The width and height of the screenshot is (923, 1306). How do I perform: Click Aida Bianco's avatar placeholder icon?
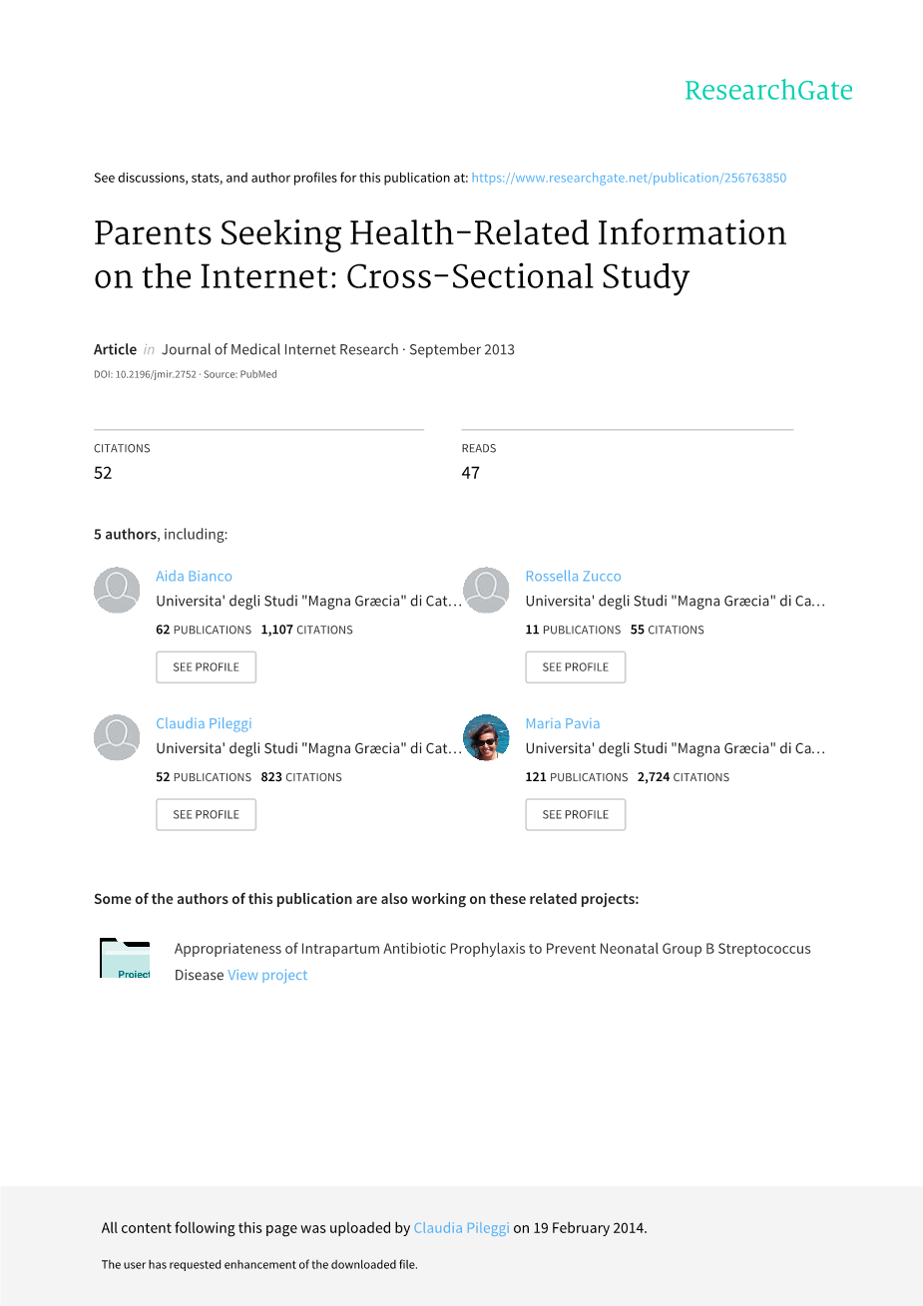coord(117,590)
